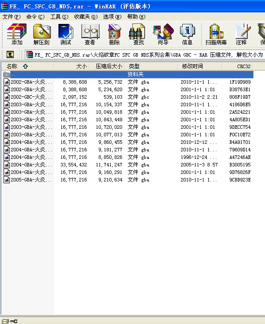This screenshot has height=324, width=265.
Task: Click CRC value 9DECC754
Action: click(x=240, y=127)
